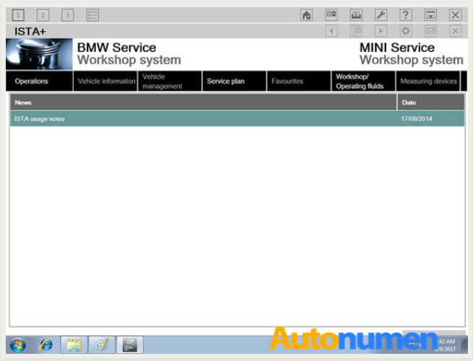Click the number 3 operation indicator icon
Screen dimensions: 473x361
(68, 14)
